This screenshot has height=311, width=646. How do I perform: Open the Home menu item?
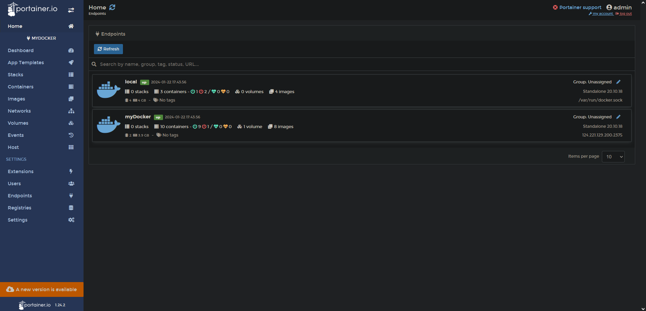[42, 26]
